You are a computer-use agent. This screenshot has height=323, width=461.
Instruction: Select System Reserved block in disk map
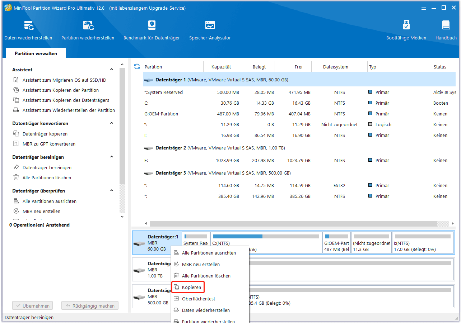196,243
